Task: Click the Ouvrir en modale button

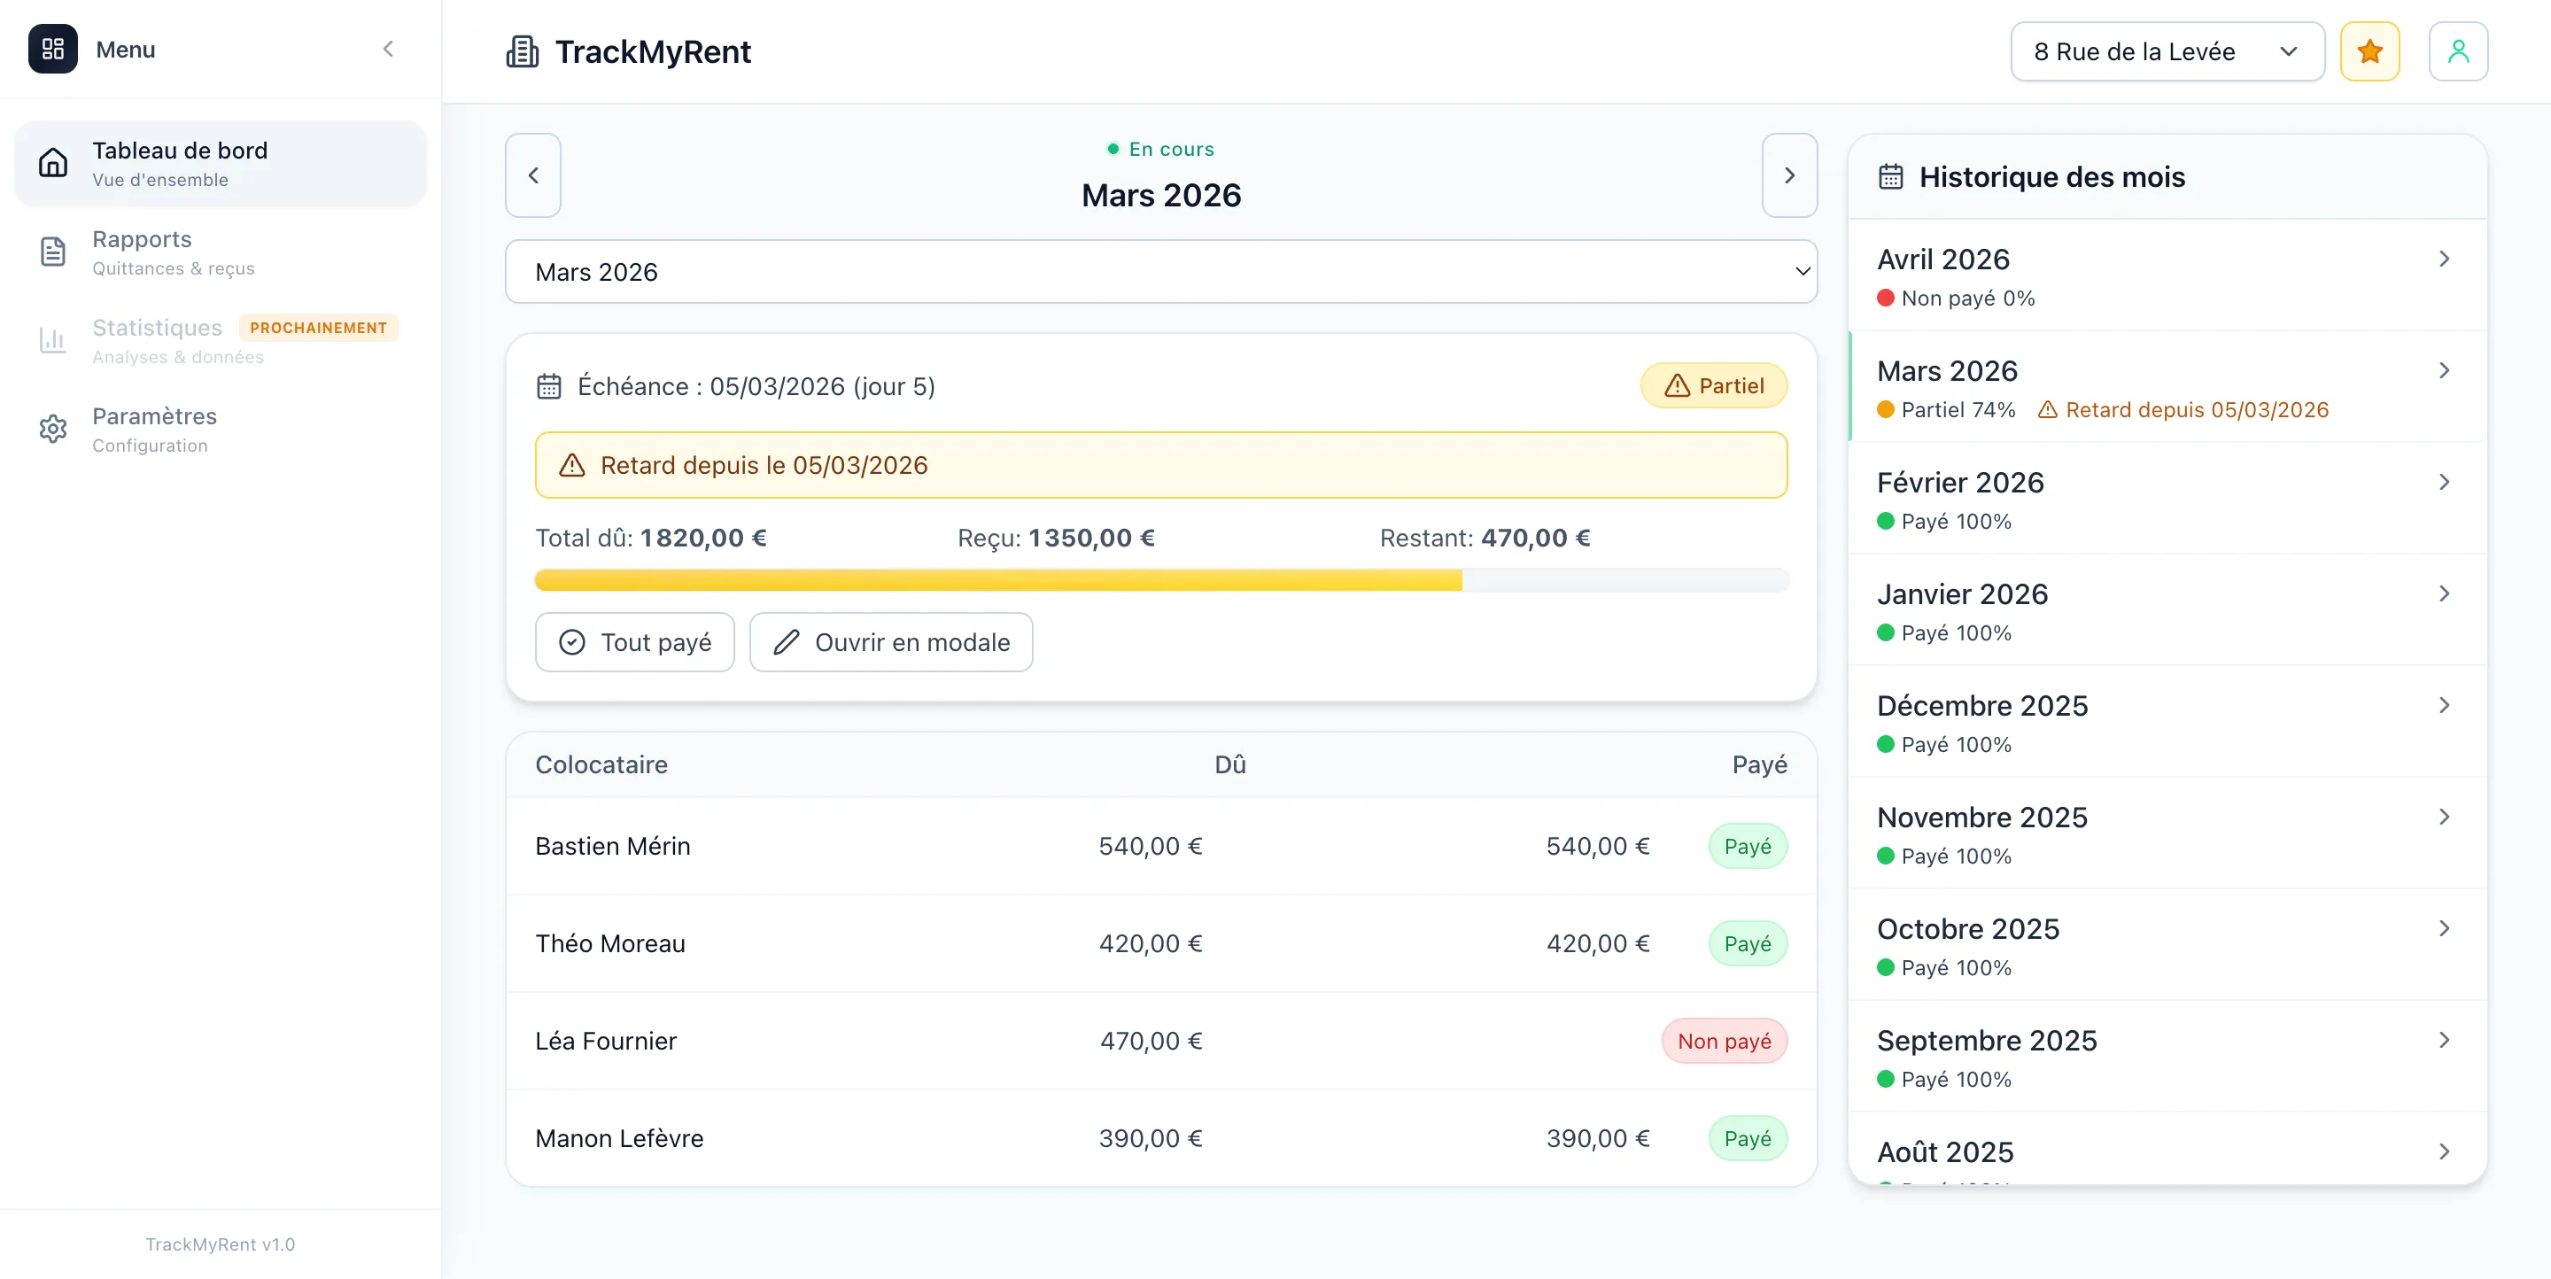Action: pyautogui.click(x=890, y=642)
